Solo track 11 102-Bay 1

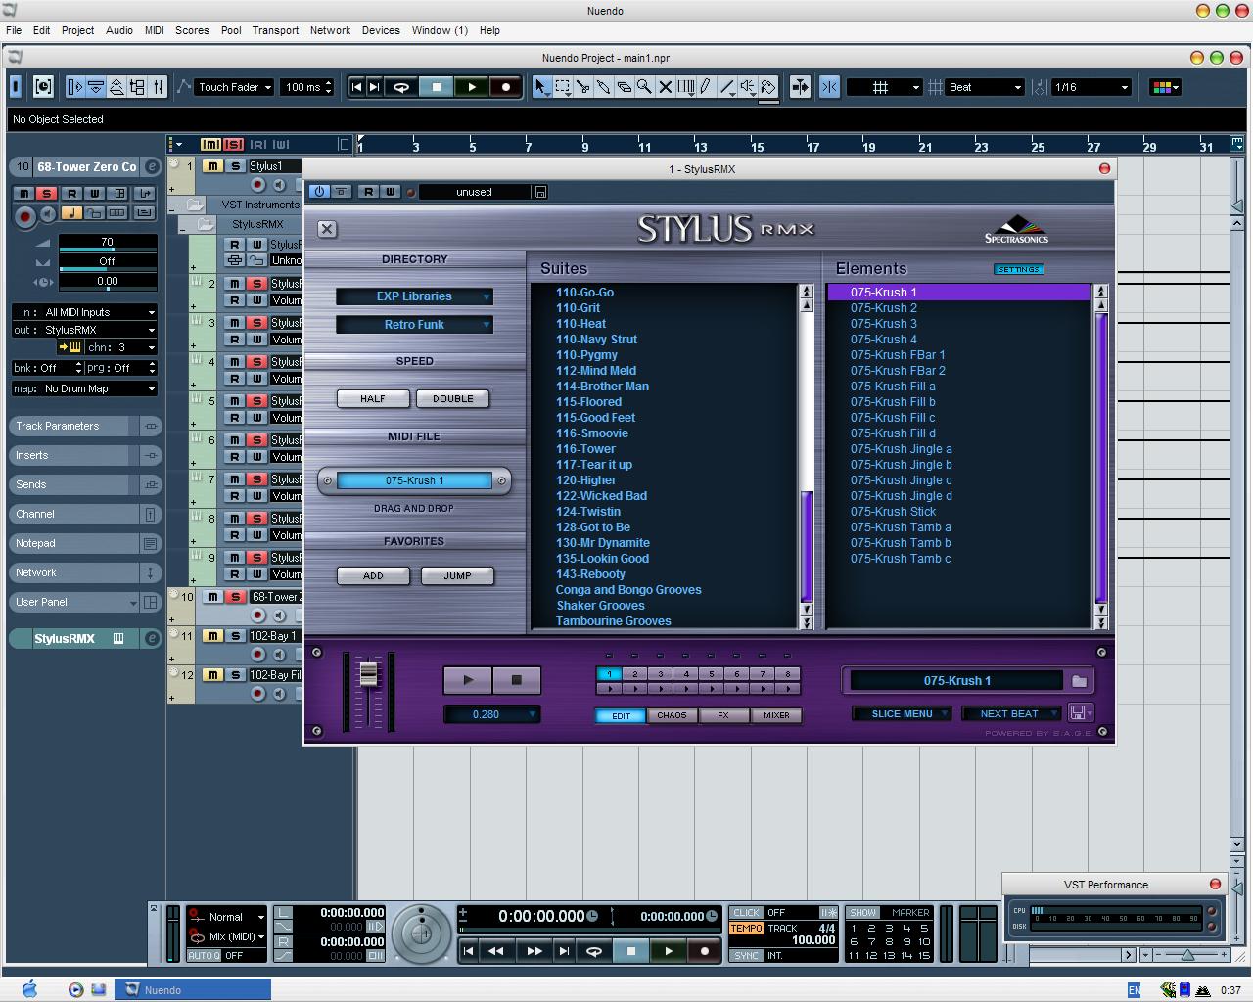(235, 636)
